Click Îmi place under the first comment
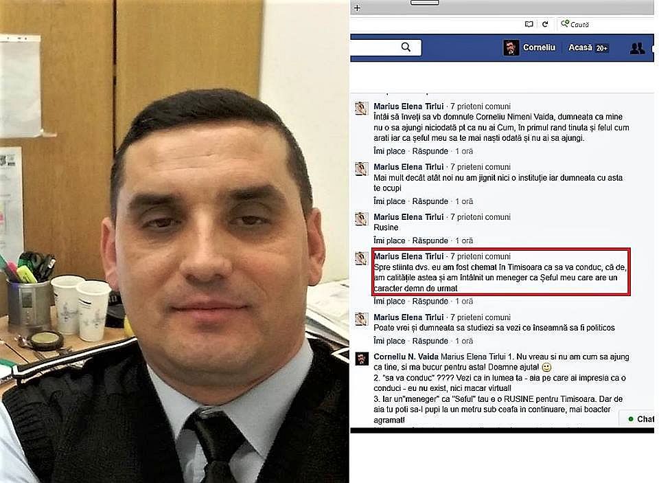The width and height of the screenshot is (659, 483). (389, 151)
